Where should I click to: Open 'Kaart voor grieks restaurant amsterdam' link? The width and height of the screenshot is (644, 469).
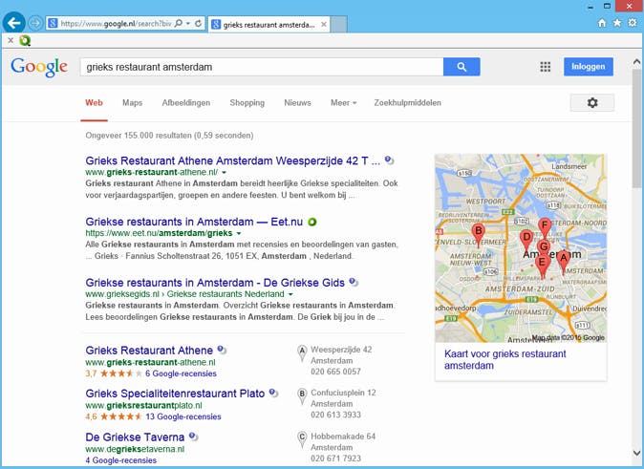(x=504, y=360)
